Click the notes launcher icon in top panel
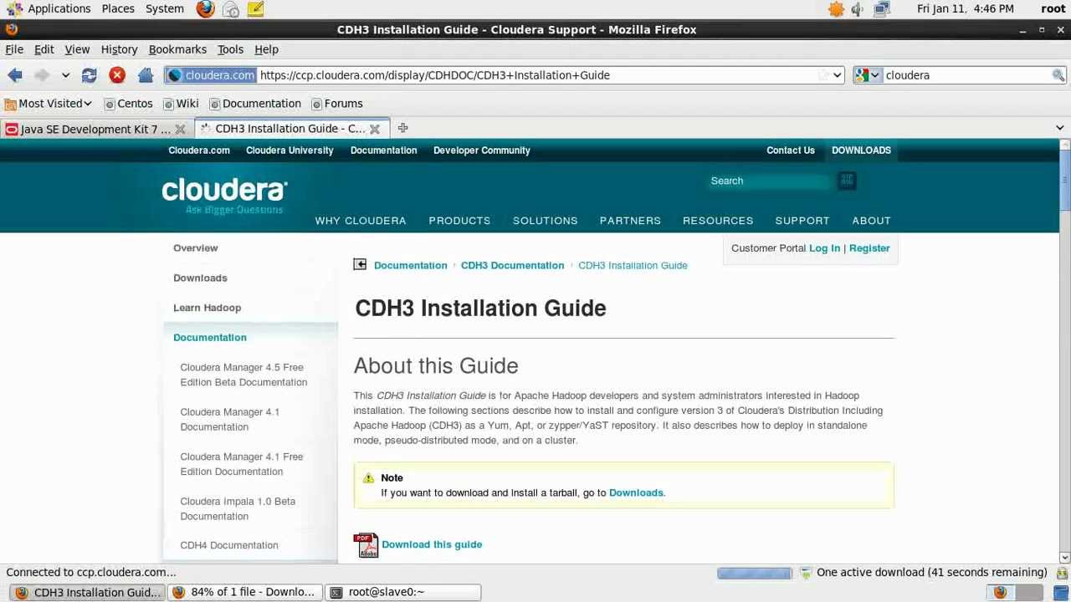Image resolution: width=1071 pixels, height=602 pixels. pyautogui.click(x=255, y=9)
